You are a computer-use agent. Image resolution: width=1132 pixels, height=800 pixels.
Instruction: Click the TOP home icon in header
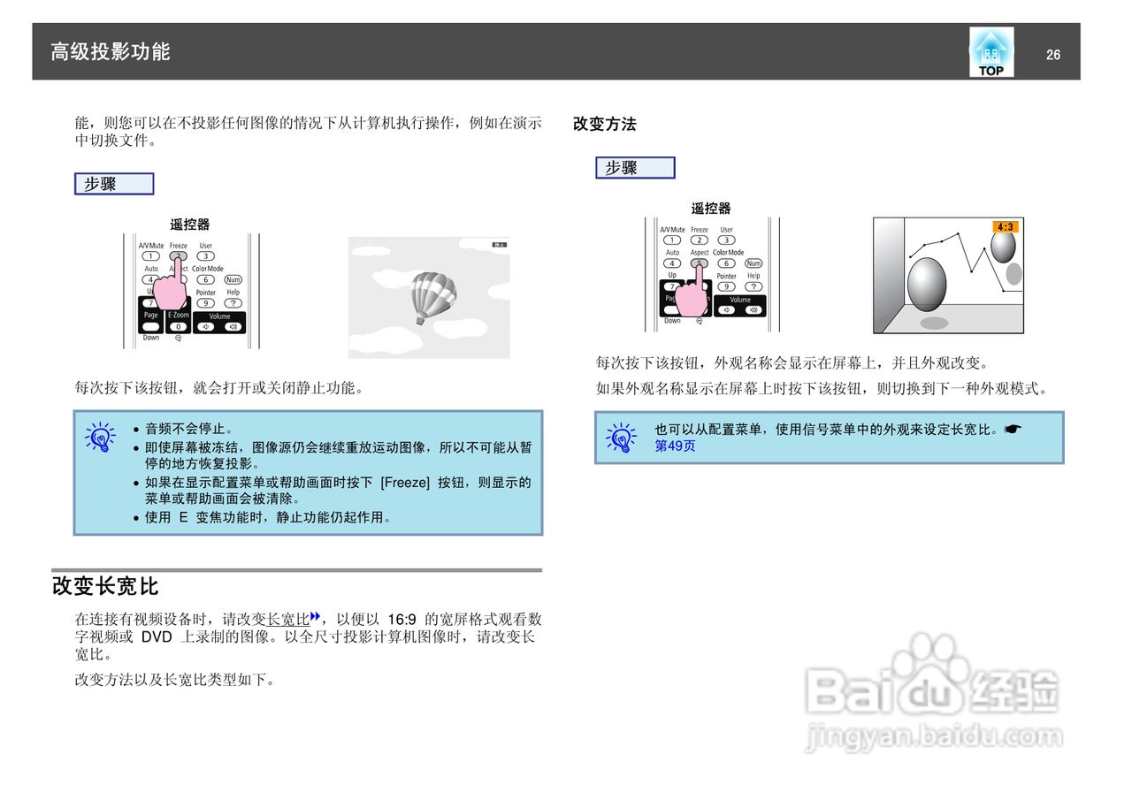(x=990, y=52)
